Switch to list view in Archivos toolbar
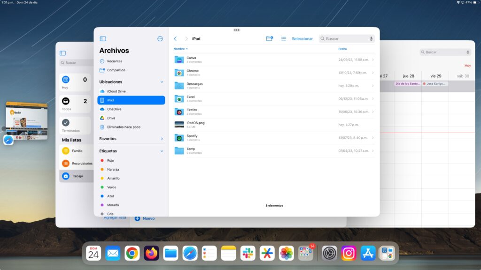 tap(284, 38)
